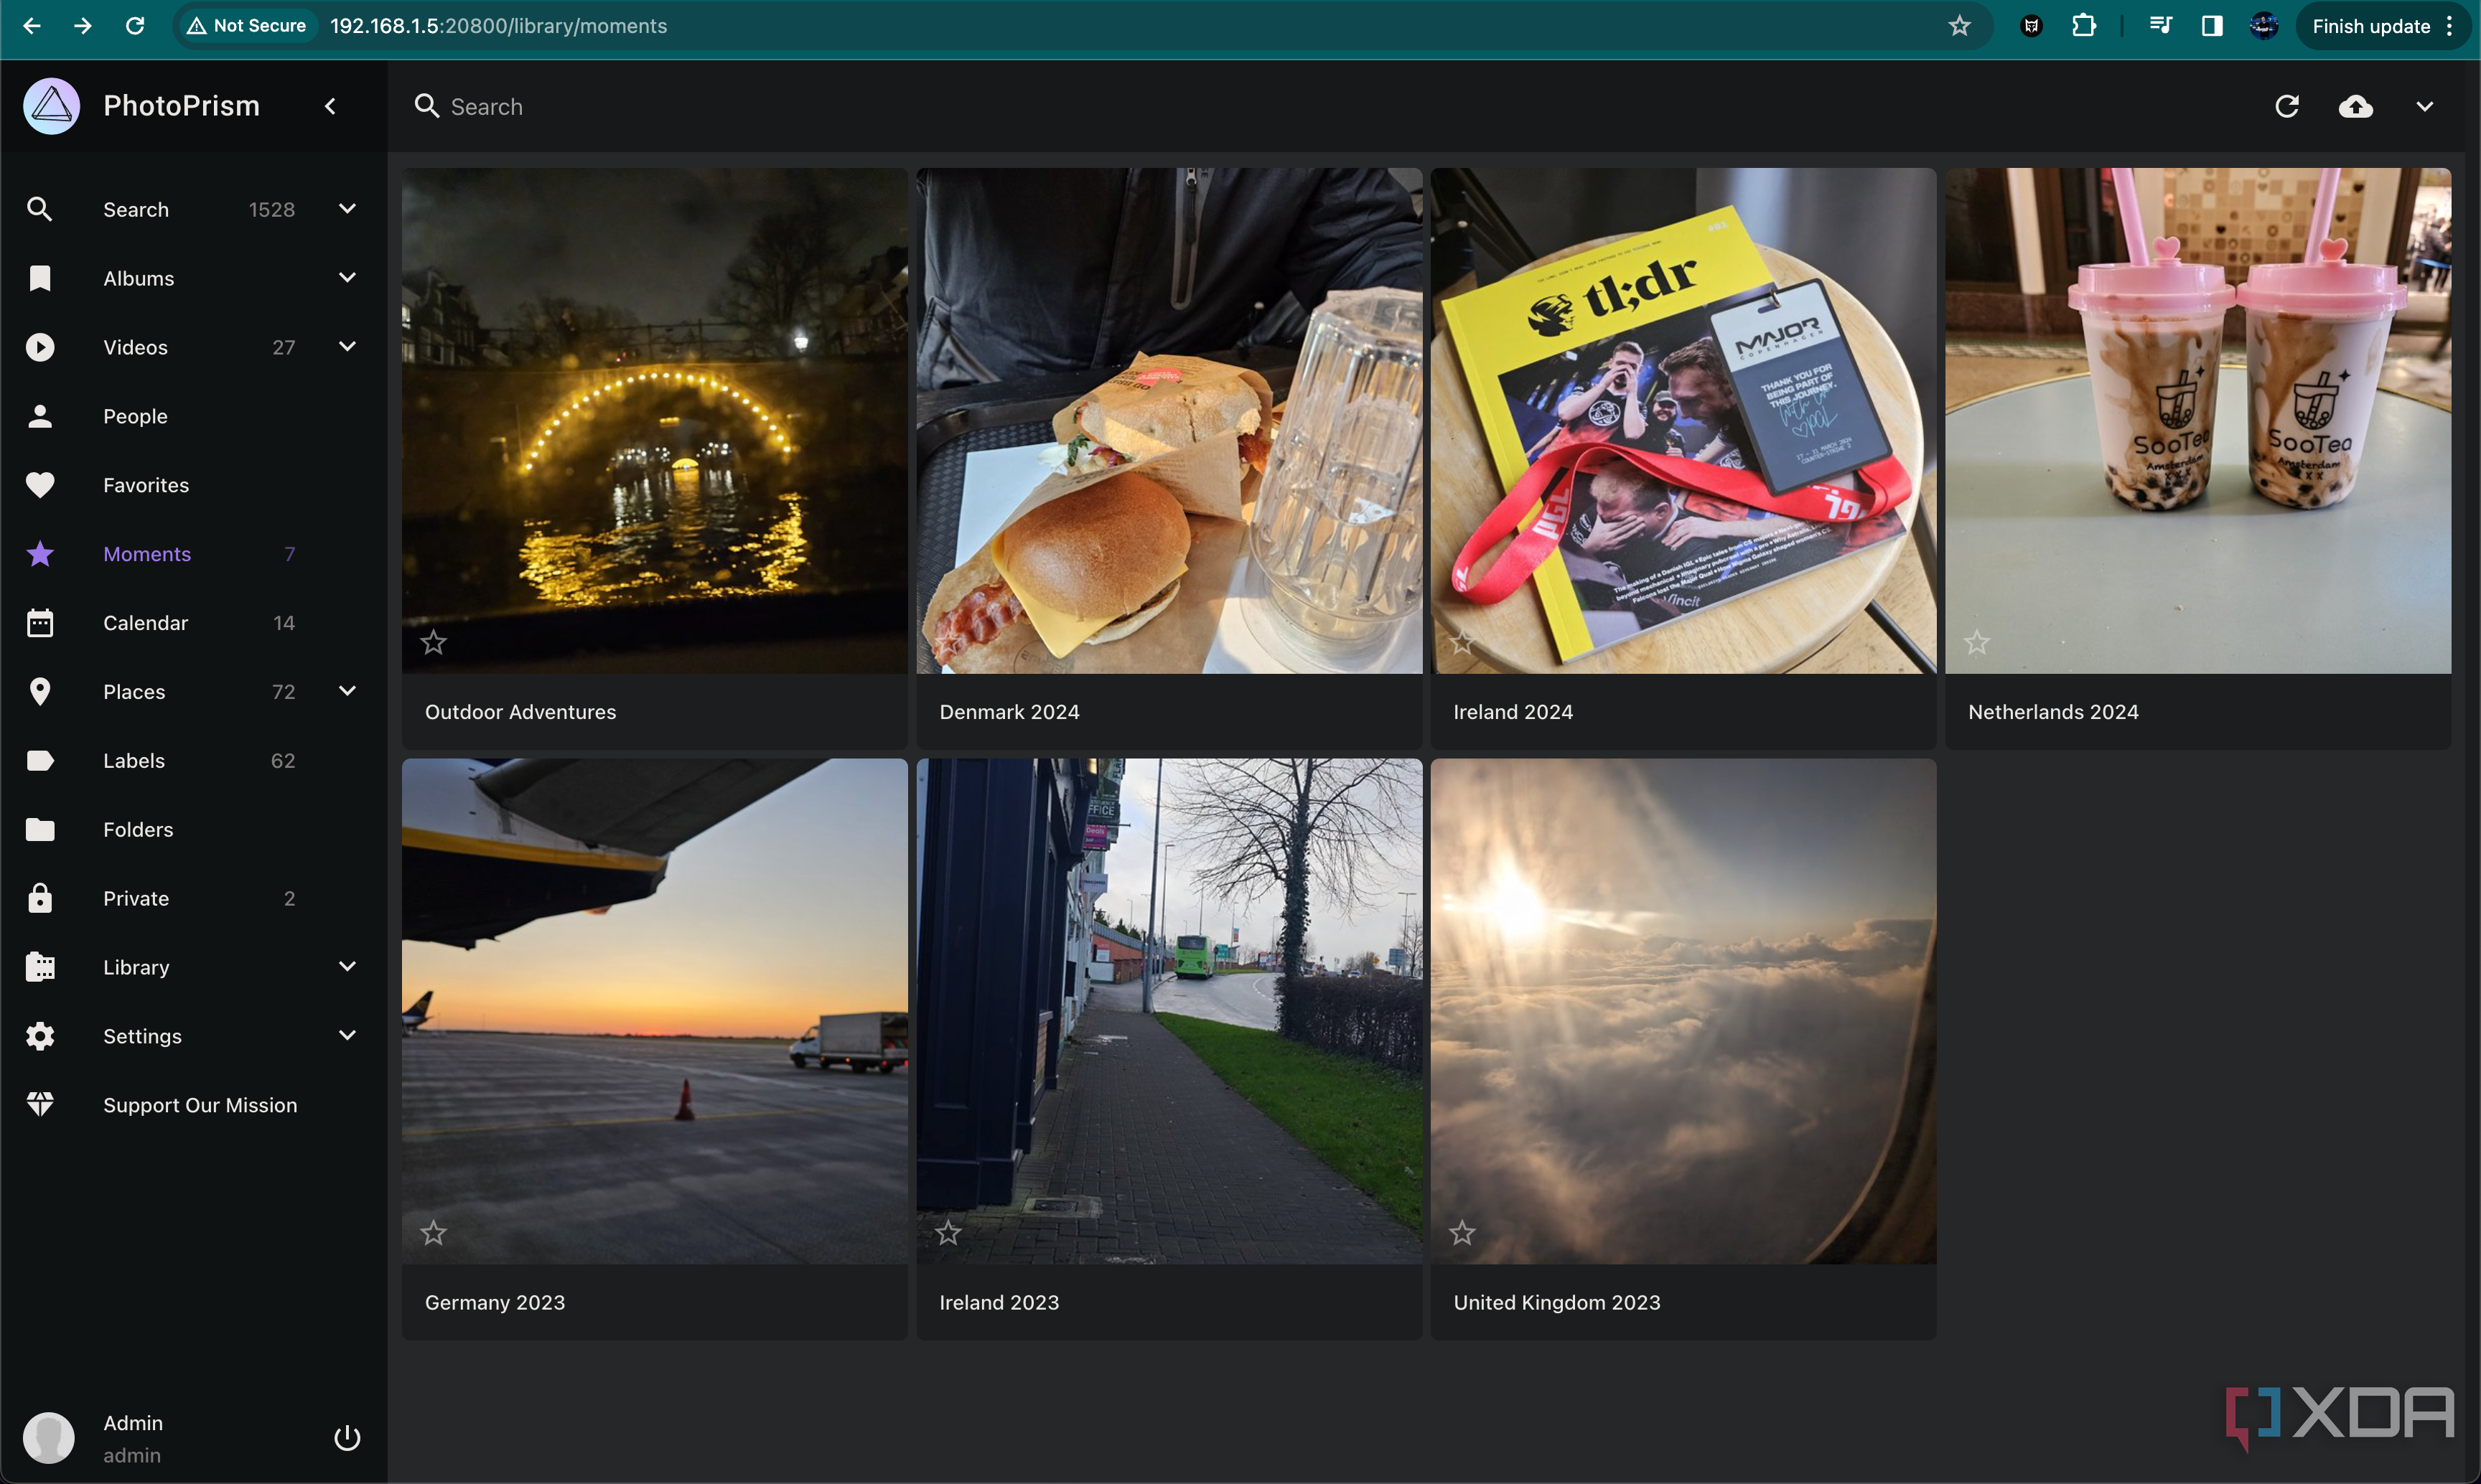Click the Library icon in the sidebar
2481x1484 pixels.
(x=40, y=967)
